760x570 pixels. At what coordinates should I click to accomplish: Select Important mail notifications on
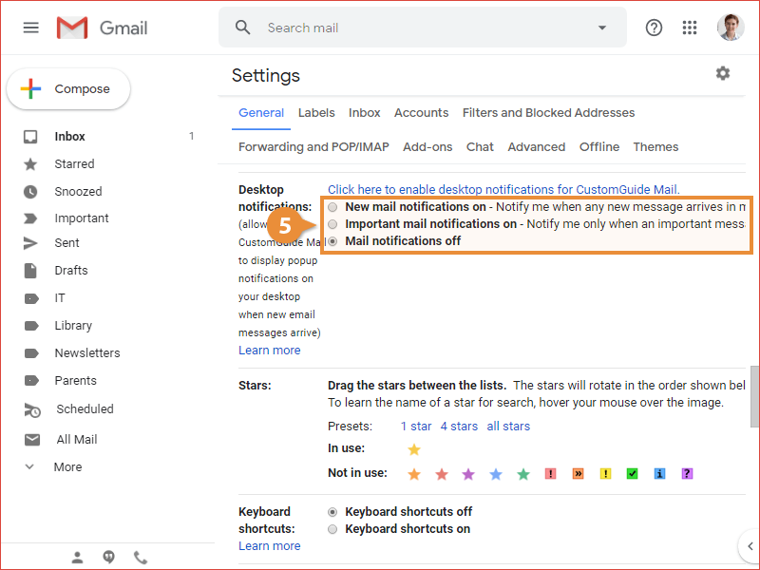pyautogui.click(x=332, y=224)
